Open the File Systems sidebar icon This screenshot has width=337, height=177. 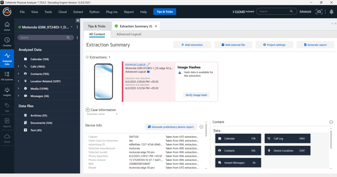click(7, 76)
